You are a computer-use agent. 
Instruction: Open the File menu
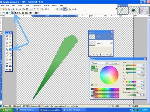pos(2,6)
